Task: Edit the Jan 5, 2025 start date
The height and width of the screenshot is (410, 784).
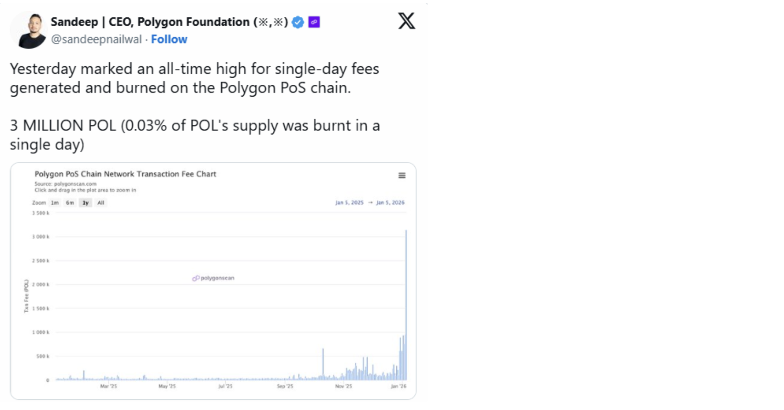Action: (x=349, y=203)
